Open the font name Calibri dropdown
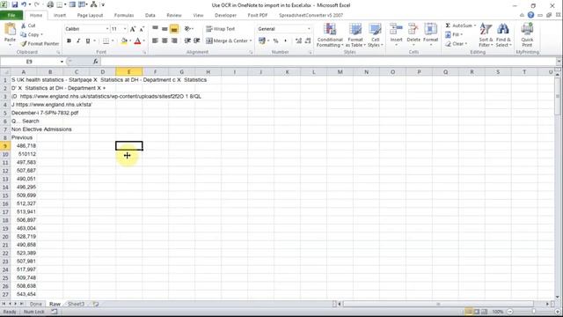This screenshot has width=563, height=317. [x=107, y=29]
